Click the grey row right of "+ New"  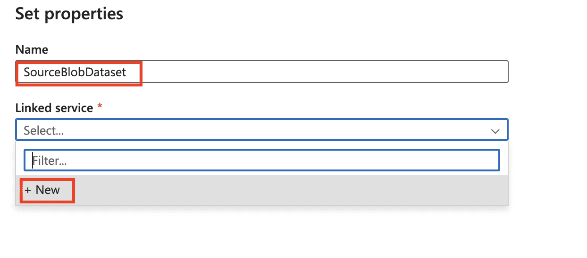click(283, 190)
